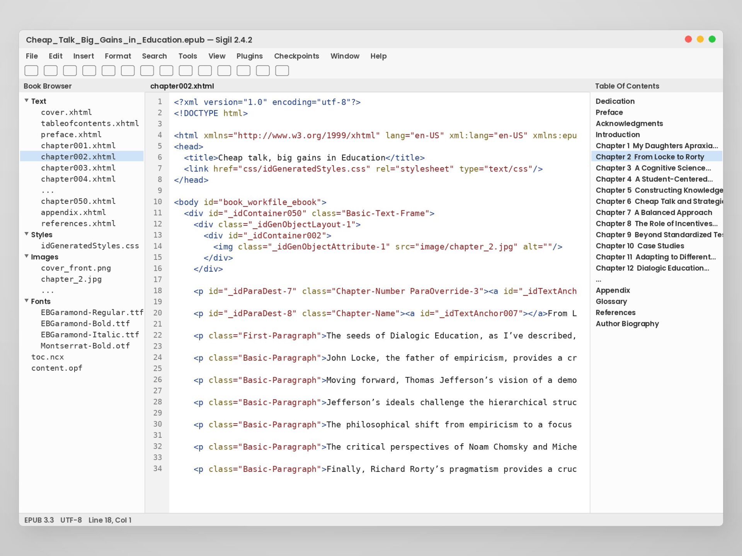Open the File menu
This screenshot has height=556, width=742.
pyautogui.click(x=32, y=56)
